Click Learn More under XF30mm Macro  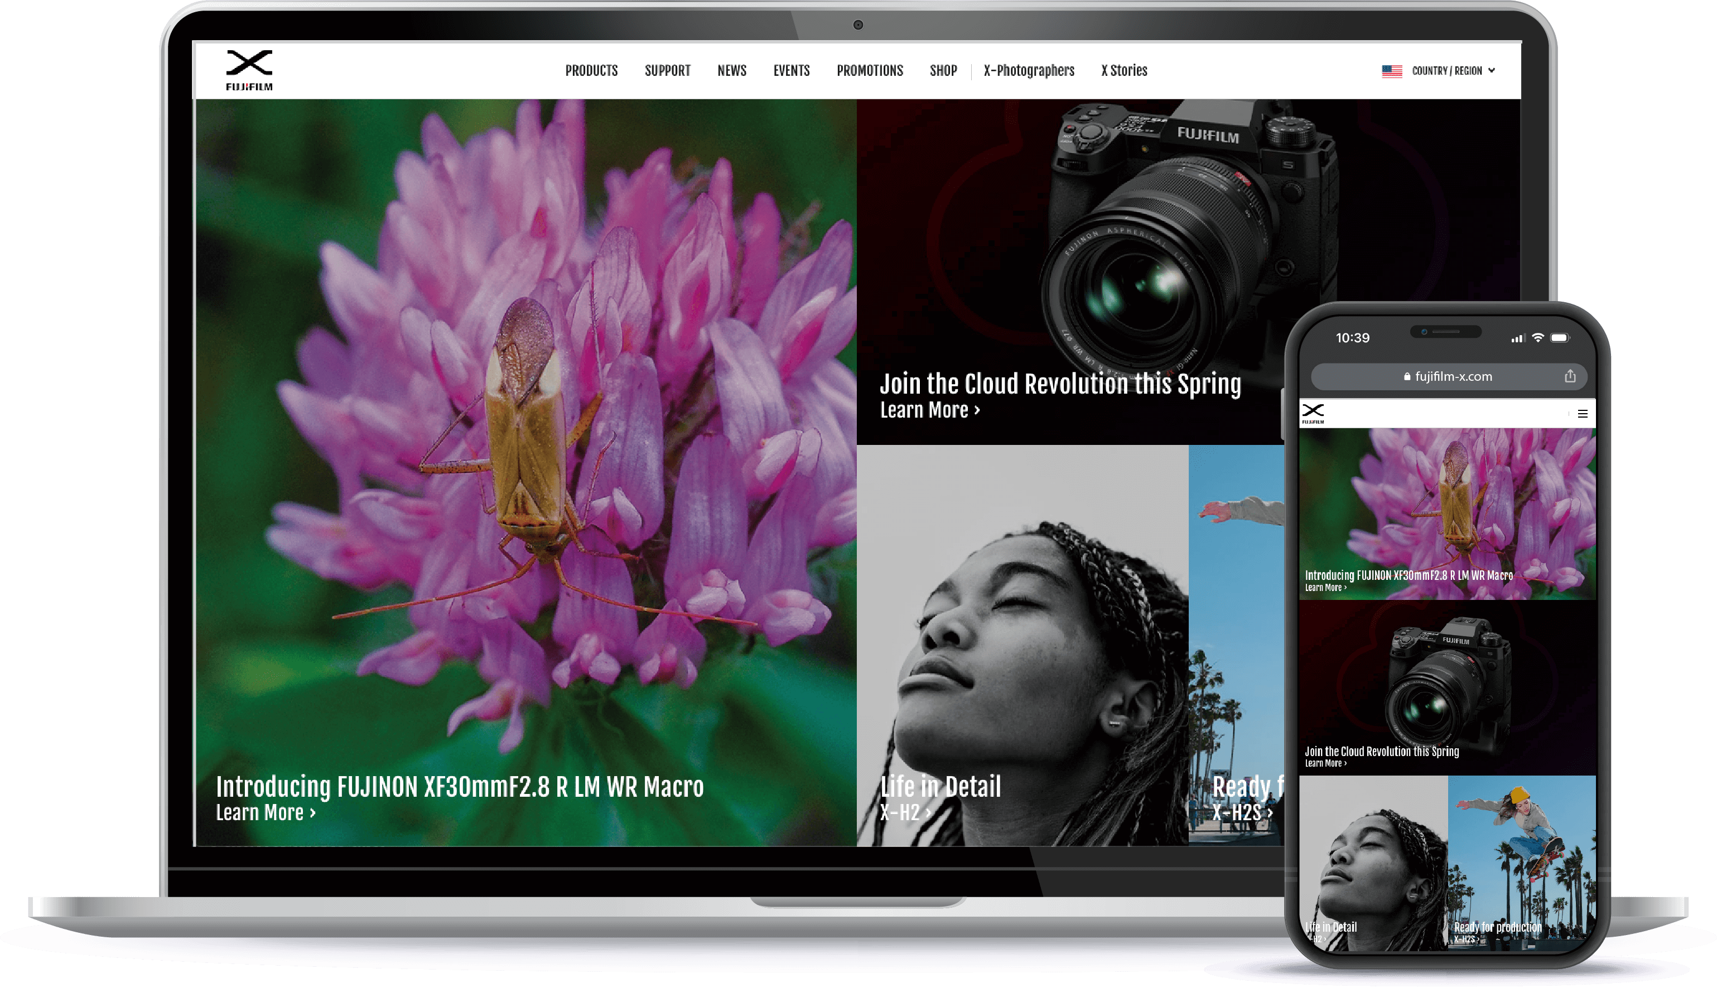265,812
